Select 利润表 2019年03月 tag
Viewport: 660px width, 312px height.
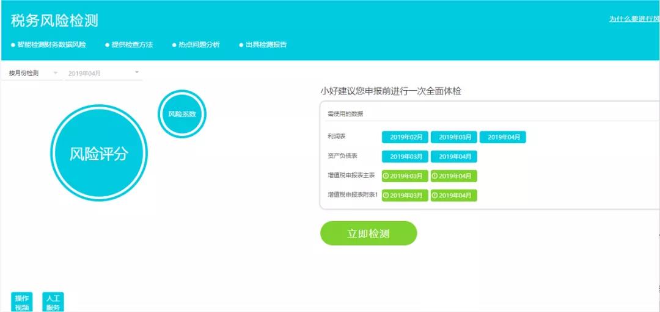454,137
